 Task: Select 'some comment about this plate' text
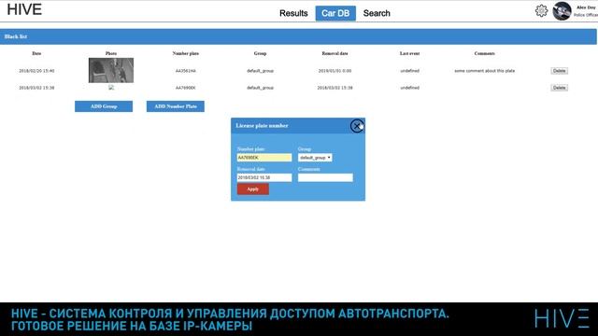click(484, 71)
